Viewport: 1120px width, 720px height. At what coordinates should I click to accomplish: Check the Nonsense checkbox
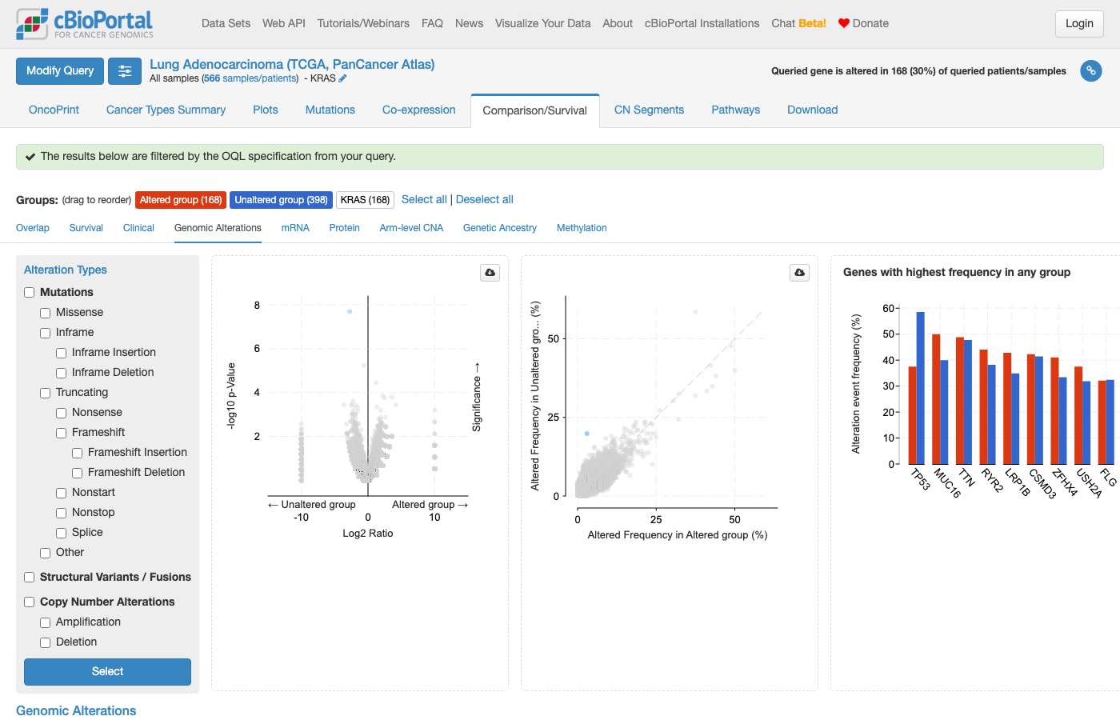point(62,413)
